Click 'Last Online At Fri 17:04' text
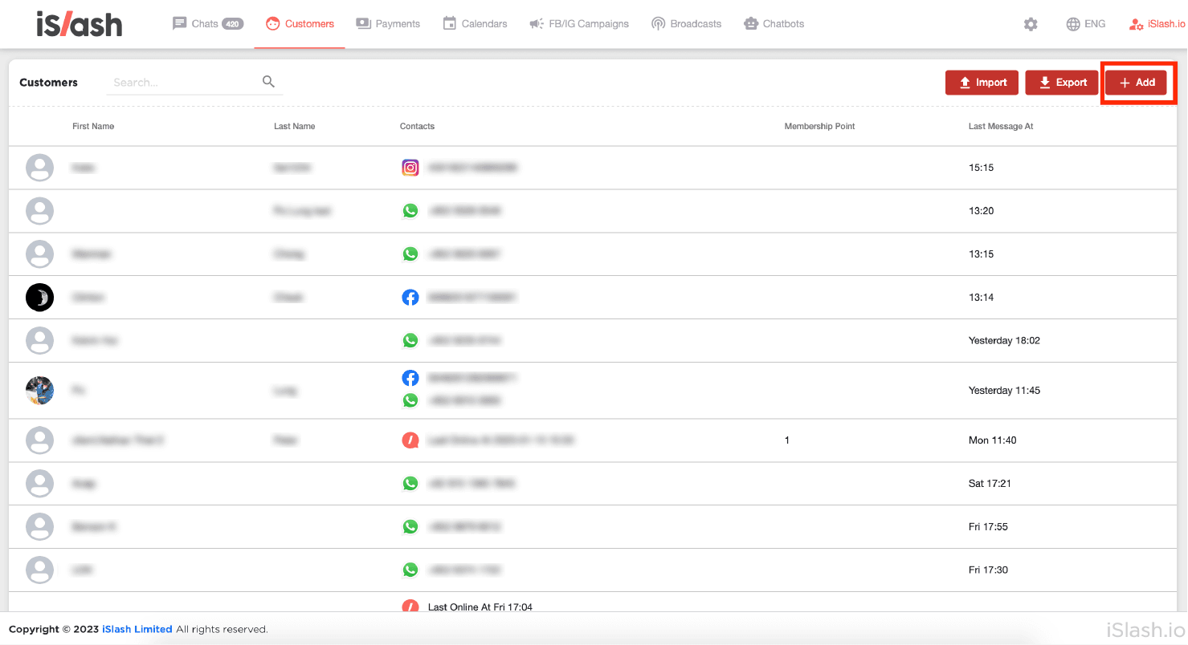This screenshot has width=1188, height=645. click(x=480, y=607)
